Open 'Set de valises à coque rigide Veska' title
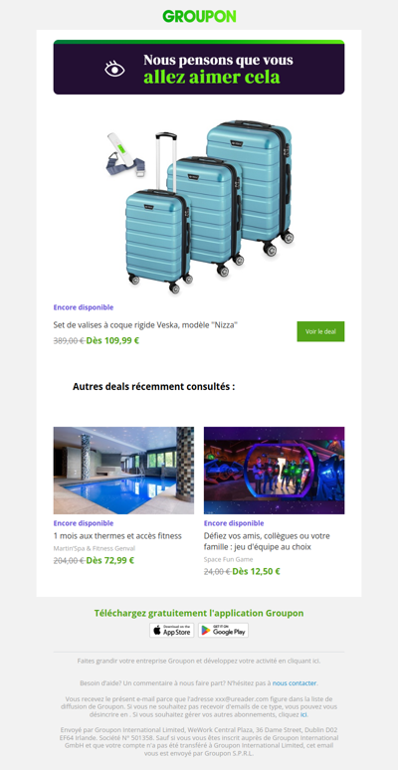Viewport: 398px width, 770px height. 145,324
